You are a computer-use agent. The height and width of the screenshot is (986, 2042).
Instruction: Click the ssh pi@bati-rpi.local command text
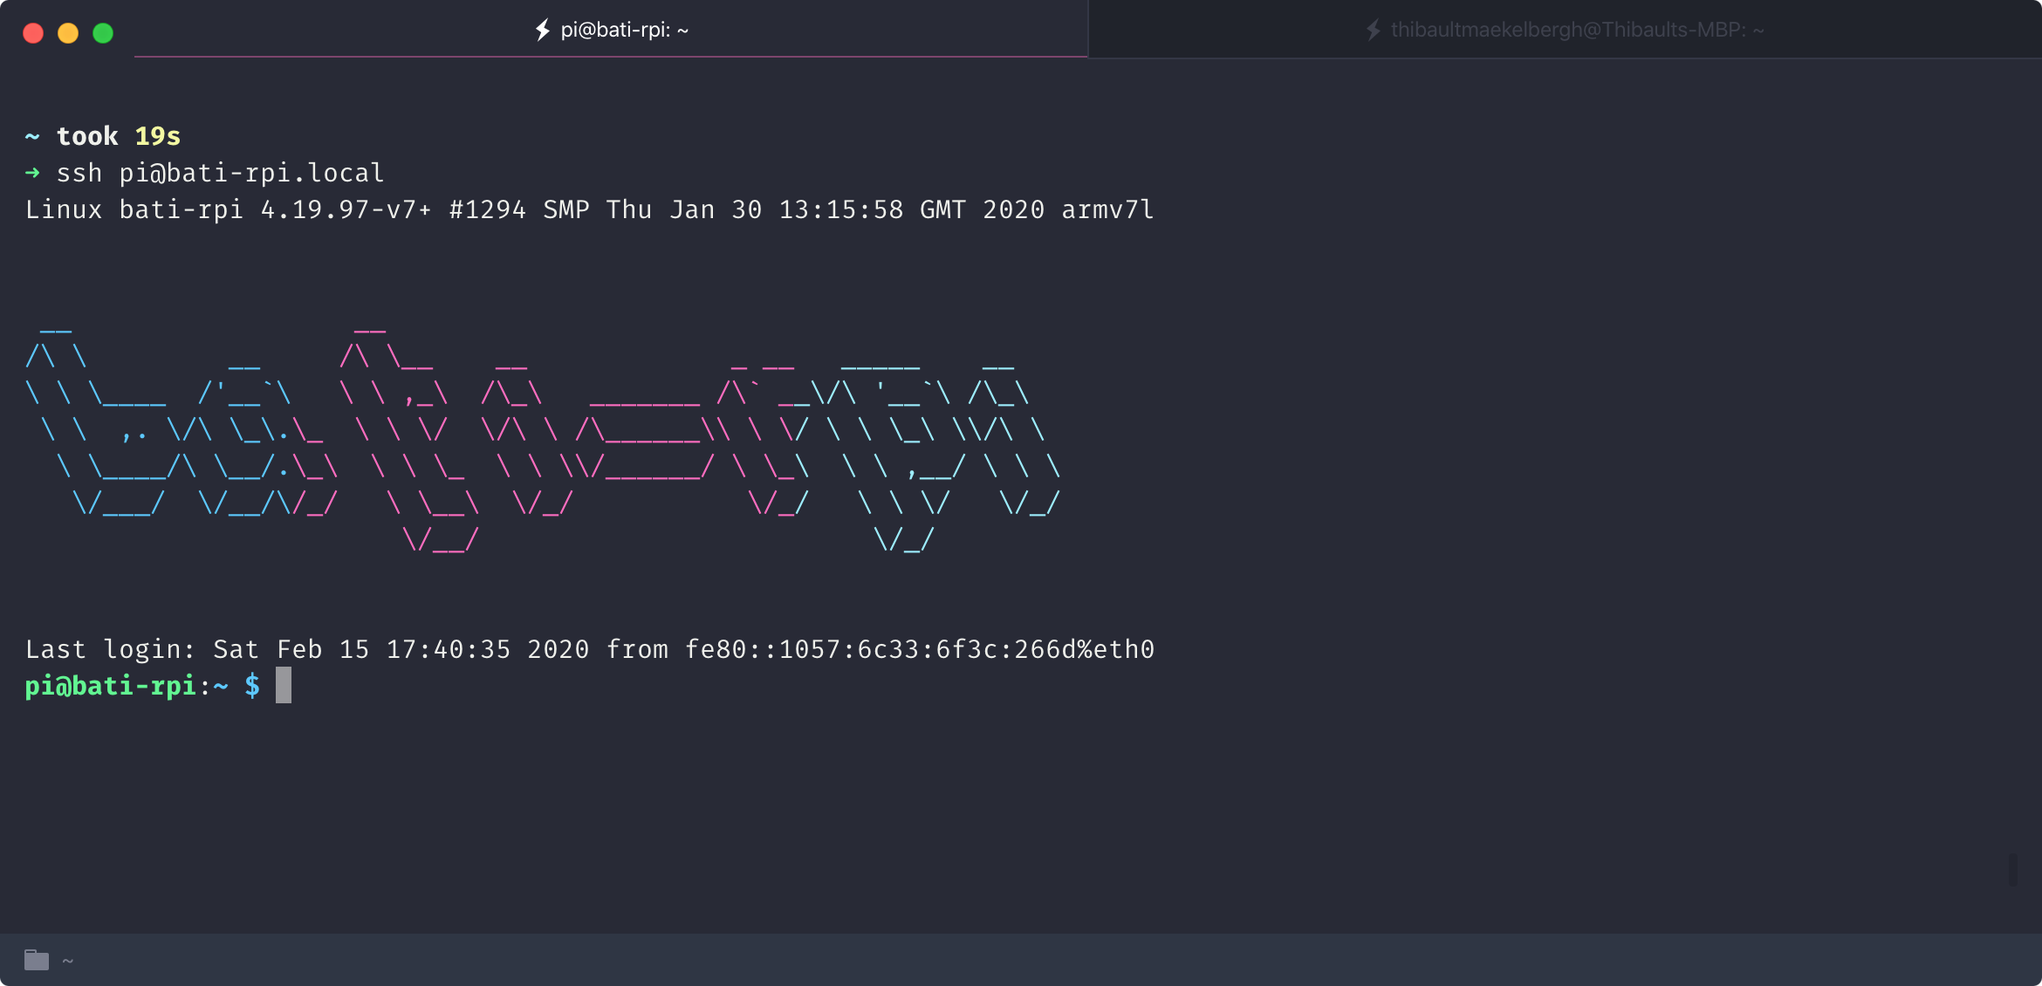220,173
